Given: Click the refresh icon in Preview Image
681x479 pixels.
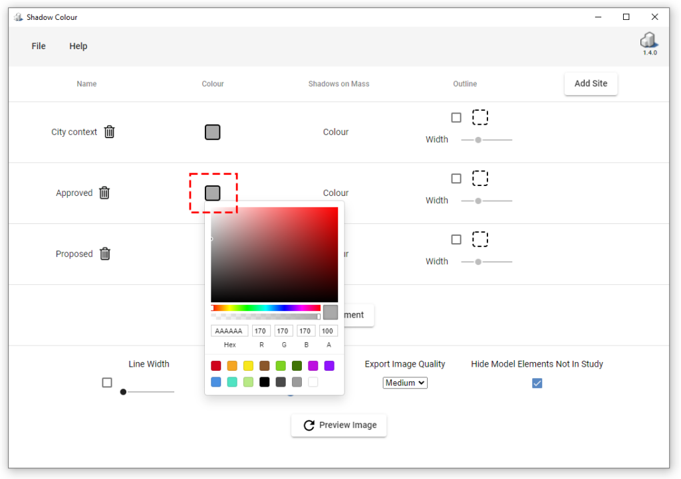Looking at the screenshot, I should pyautogui.click(x=309, y=425).
